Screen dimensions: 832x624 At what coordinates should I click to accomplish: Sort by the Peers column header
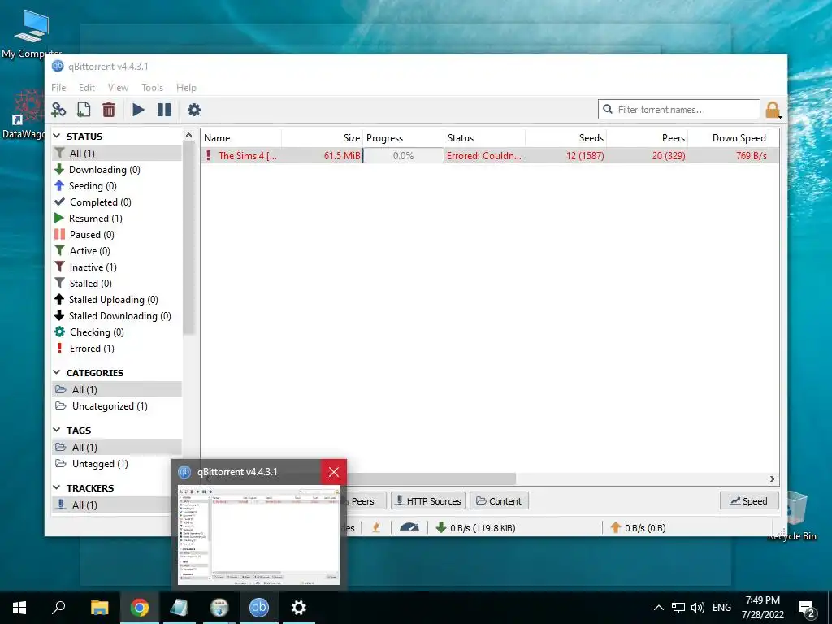click(647, 138)
